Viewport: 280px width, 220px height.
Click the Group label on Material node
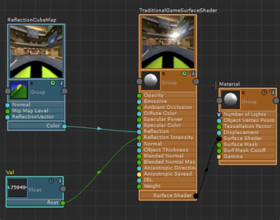pos(249,101)
